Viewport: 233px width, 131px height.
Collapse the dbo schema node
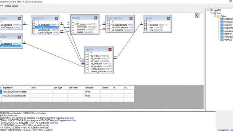[211, 13]
